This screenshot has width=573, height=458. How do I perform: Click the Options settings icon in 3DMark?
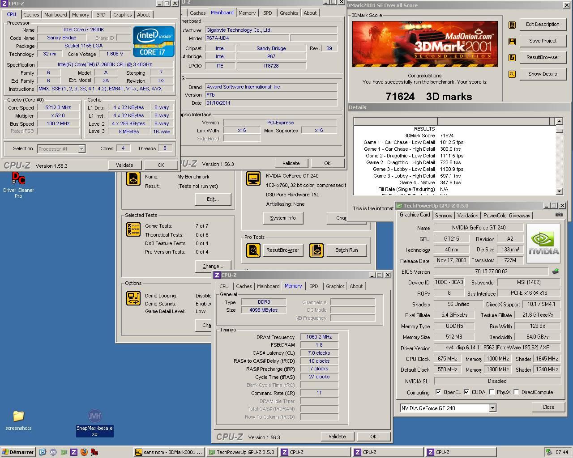click(x=133, y=298)
